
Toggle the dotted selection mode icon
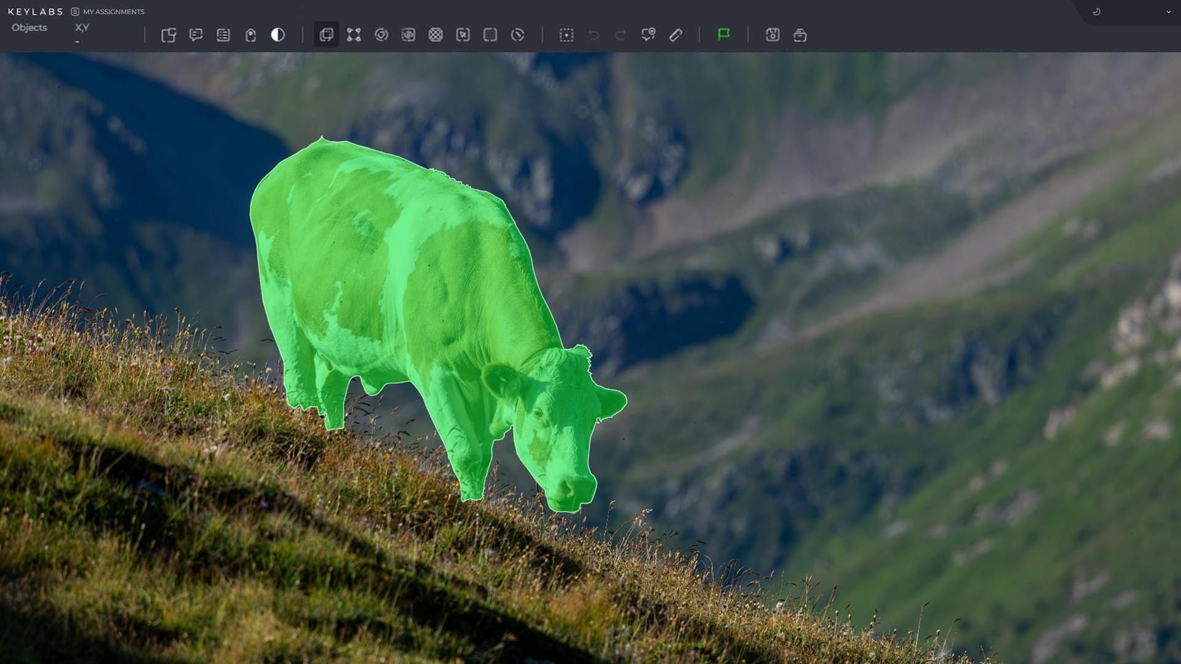click(x=567, y=35)
